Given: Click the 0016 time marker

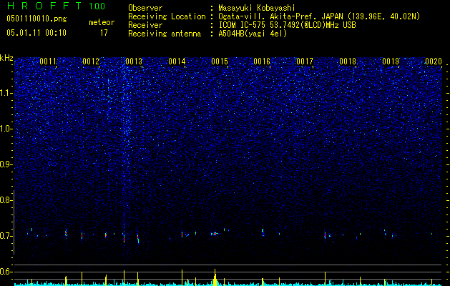Looking at the screenshot, I should (x=262, y=61).
